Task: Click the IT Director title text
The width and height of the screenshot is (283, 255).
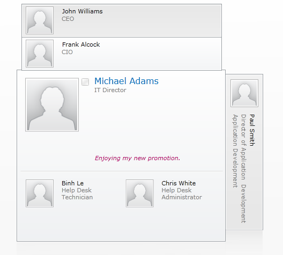Action: 110,90
